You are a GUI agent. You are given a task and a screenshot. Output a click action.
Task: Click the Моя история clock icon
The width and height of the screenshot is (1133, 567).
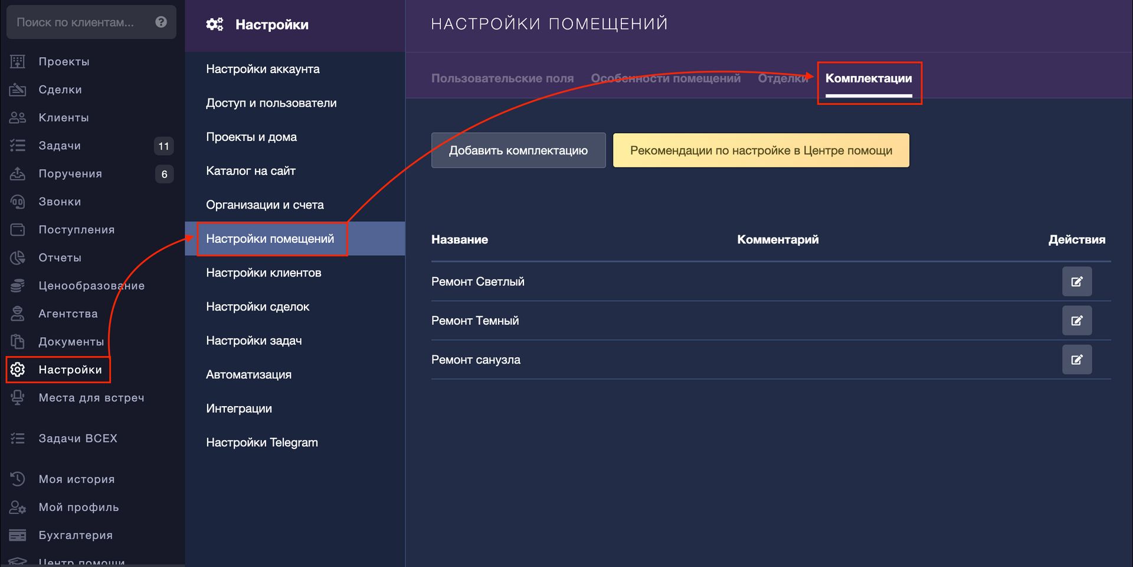(18, 479)
